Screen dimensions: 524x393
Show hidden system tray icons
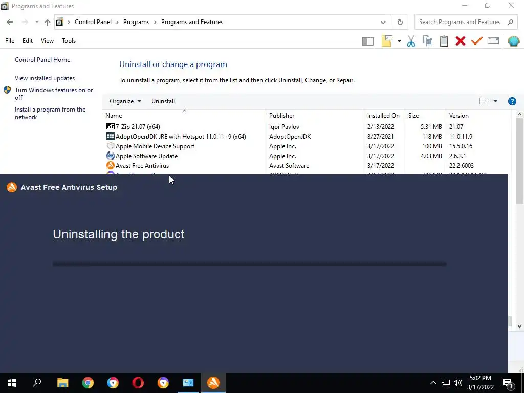click(433, 383)
